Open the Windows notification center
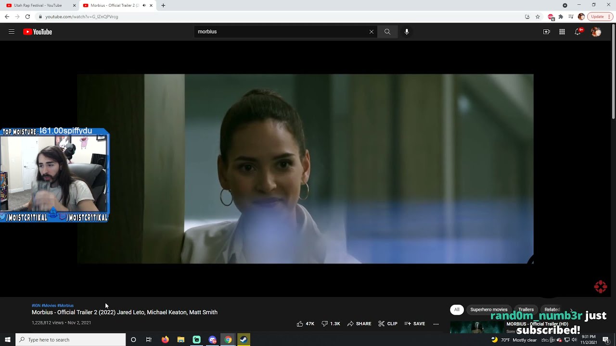This screenshot has height=346, width=616. tap(606, 340)
